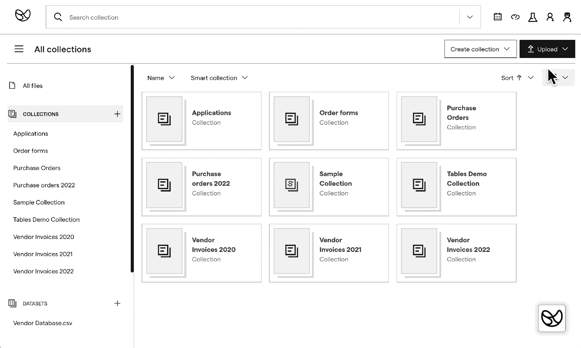581x348 pixels.
Task: Toggle the sort direction arrow
Action: (519, 78)
